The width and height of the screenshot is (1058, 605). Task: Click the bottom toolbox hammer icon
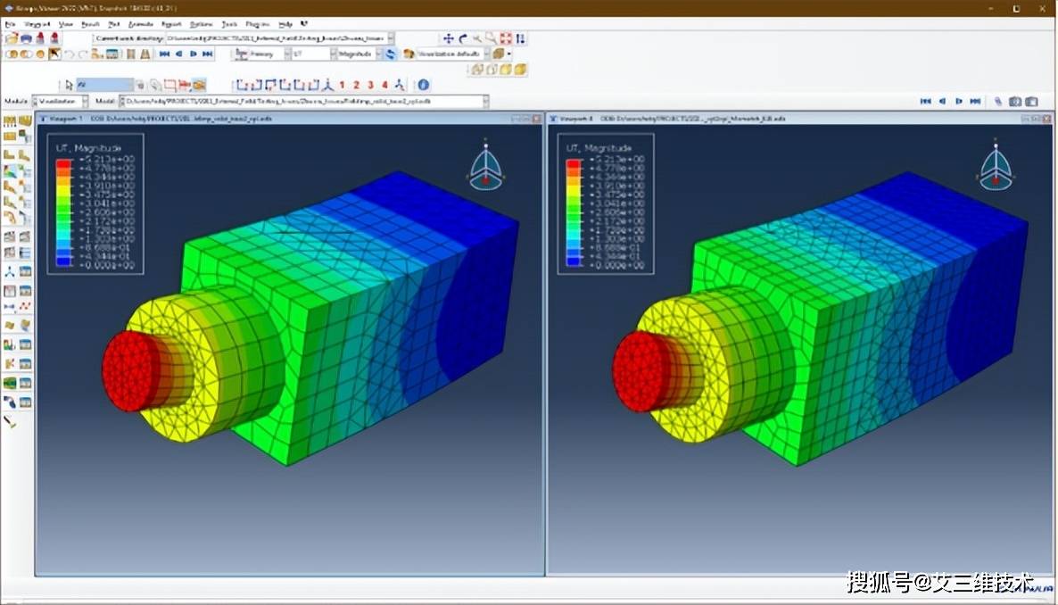point(10,422)
